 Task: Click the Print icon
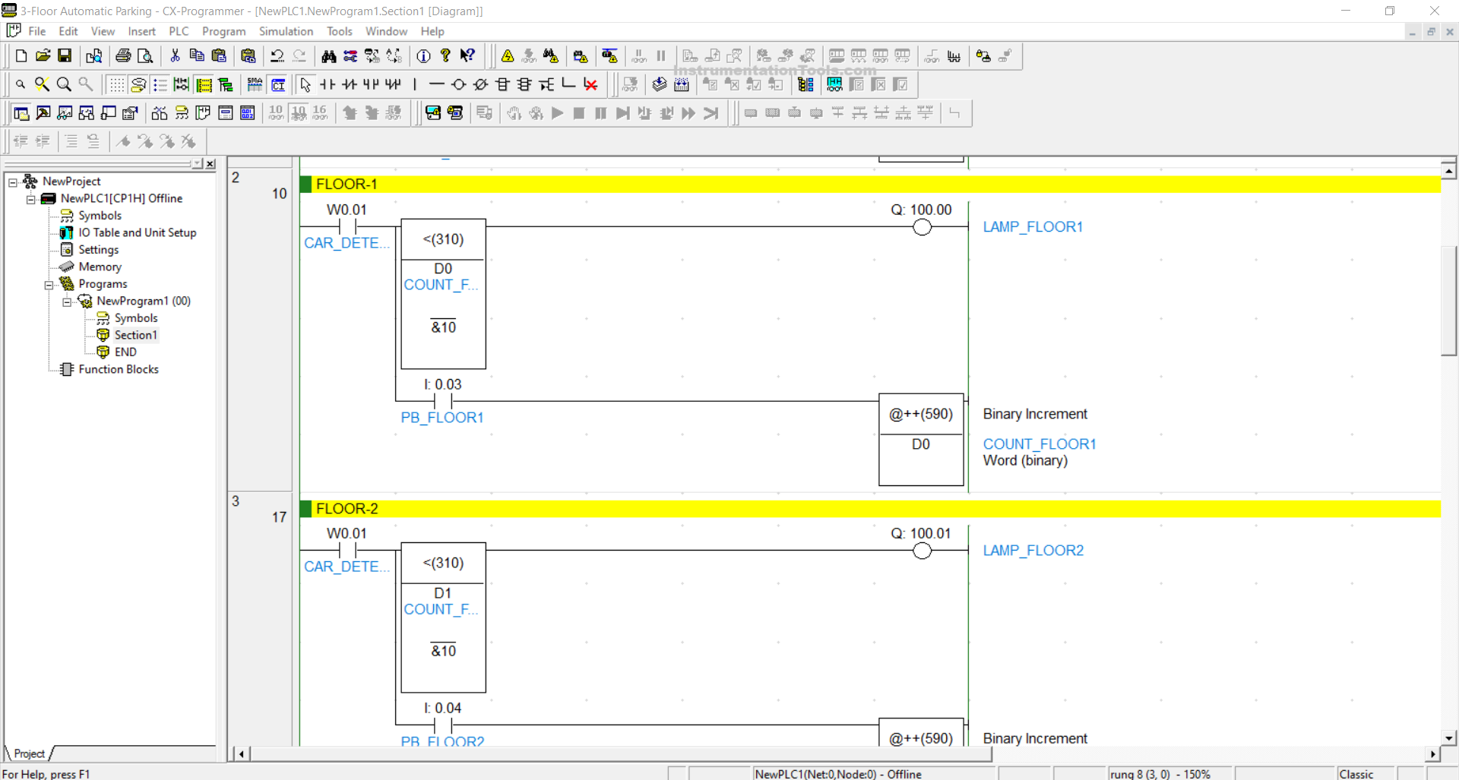(123, 56)
